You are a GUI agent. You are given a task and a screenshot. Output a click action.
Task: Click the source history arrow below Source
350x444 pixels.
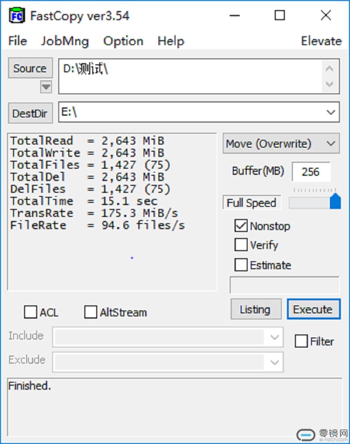click(46, 87)
